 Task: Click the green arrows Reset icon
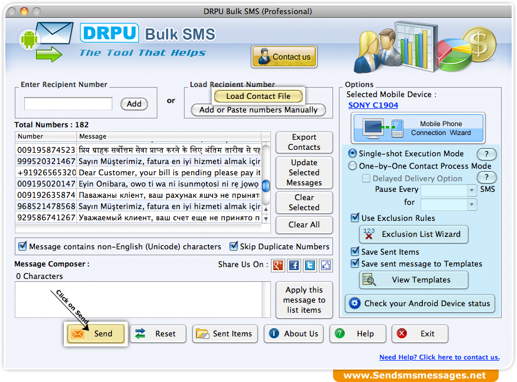(x=140, y=334)
